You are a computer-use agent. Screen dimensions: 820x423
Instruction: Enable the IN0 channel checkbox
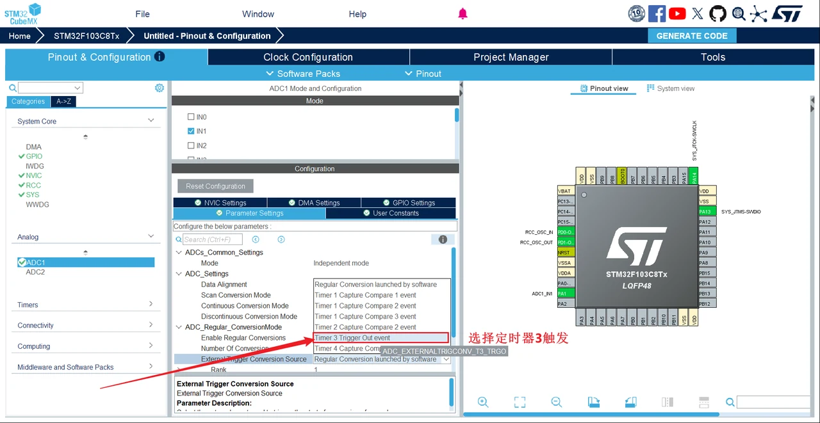click(191, 117)
